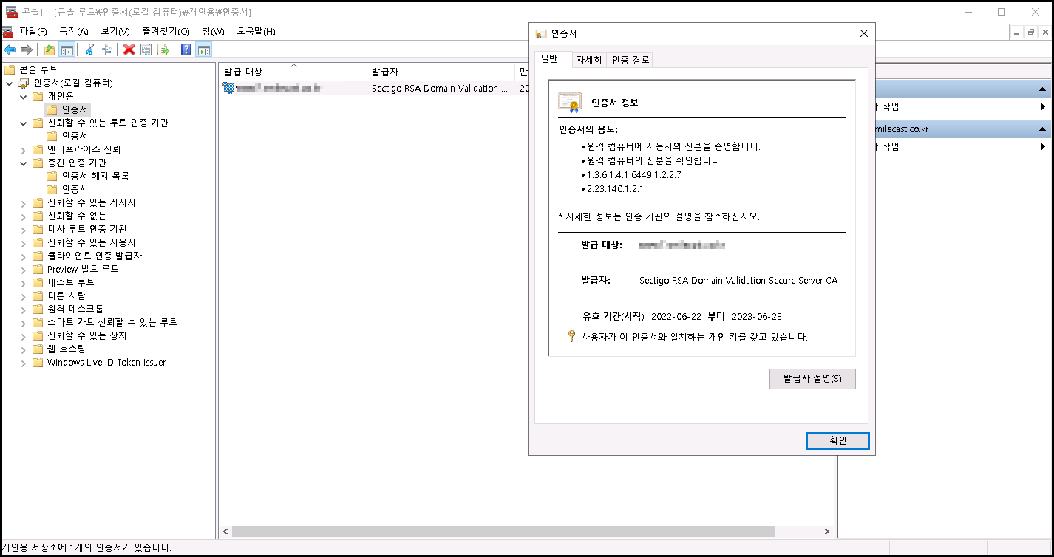
Task: Open the 도움말(H) menu
Action: tap(256, 31)
